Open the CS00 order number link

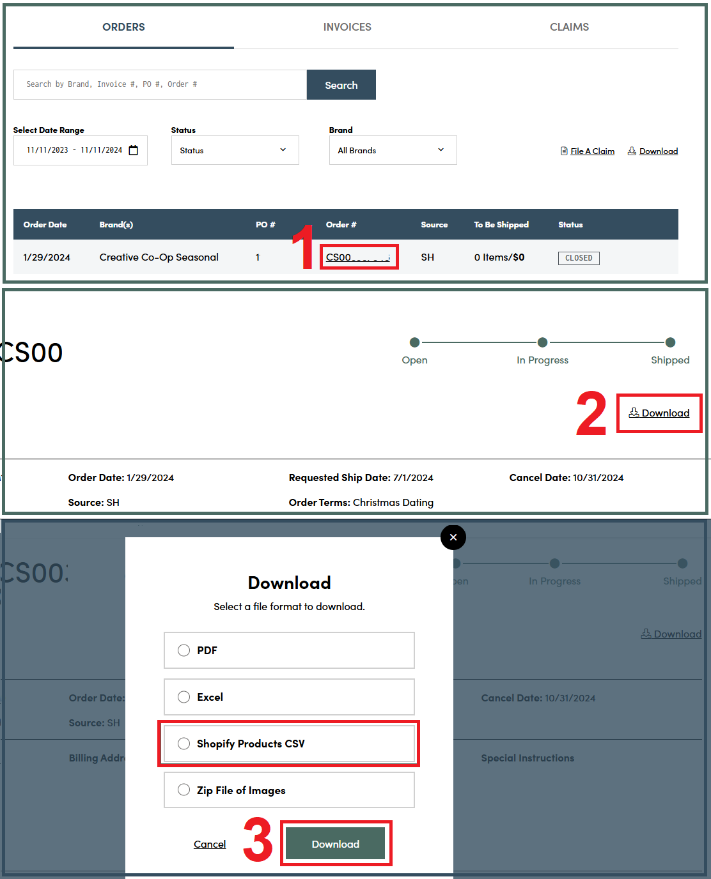357,257
